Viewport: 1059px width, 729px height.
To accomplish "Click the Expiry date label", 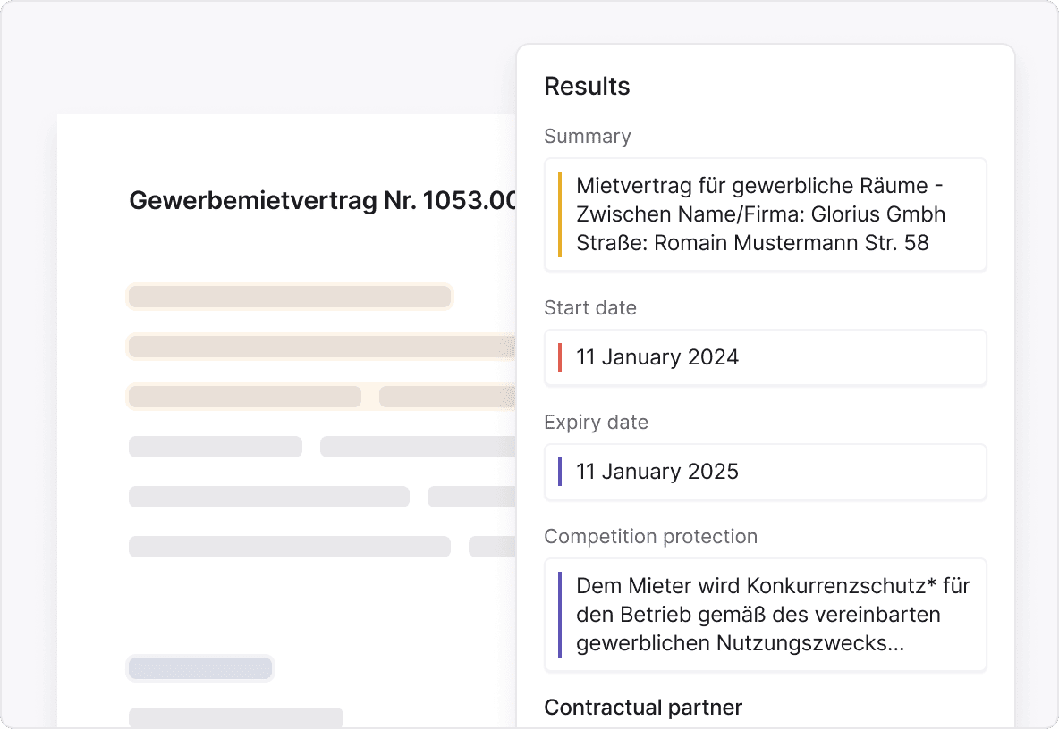I will pyautogui.click(x=596, y=422).
